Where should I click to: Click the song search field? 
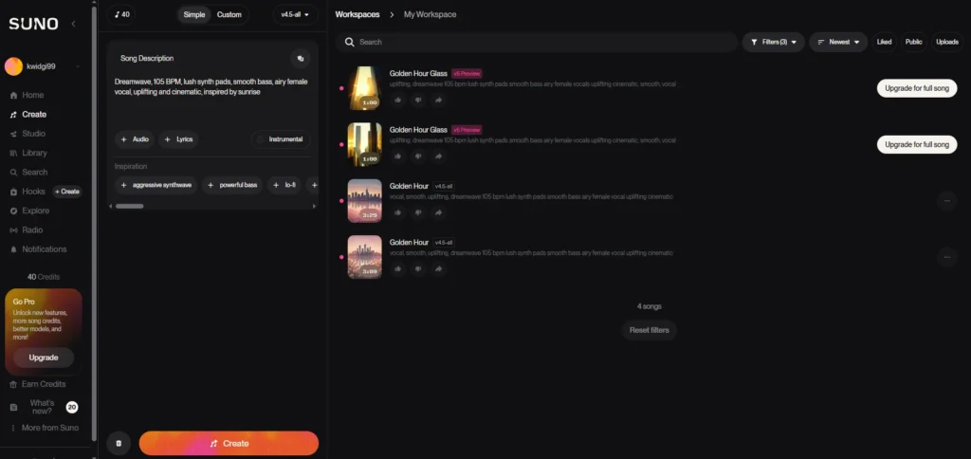[x=537, y=42]
